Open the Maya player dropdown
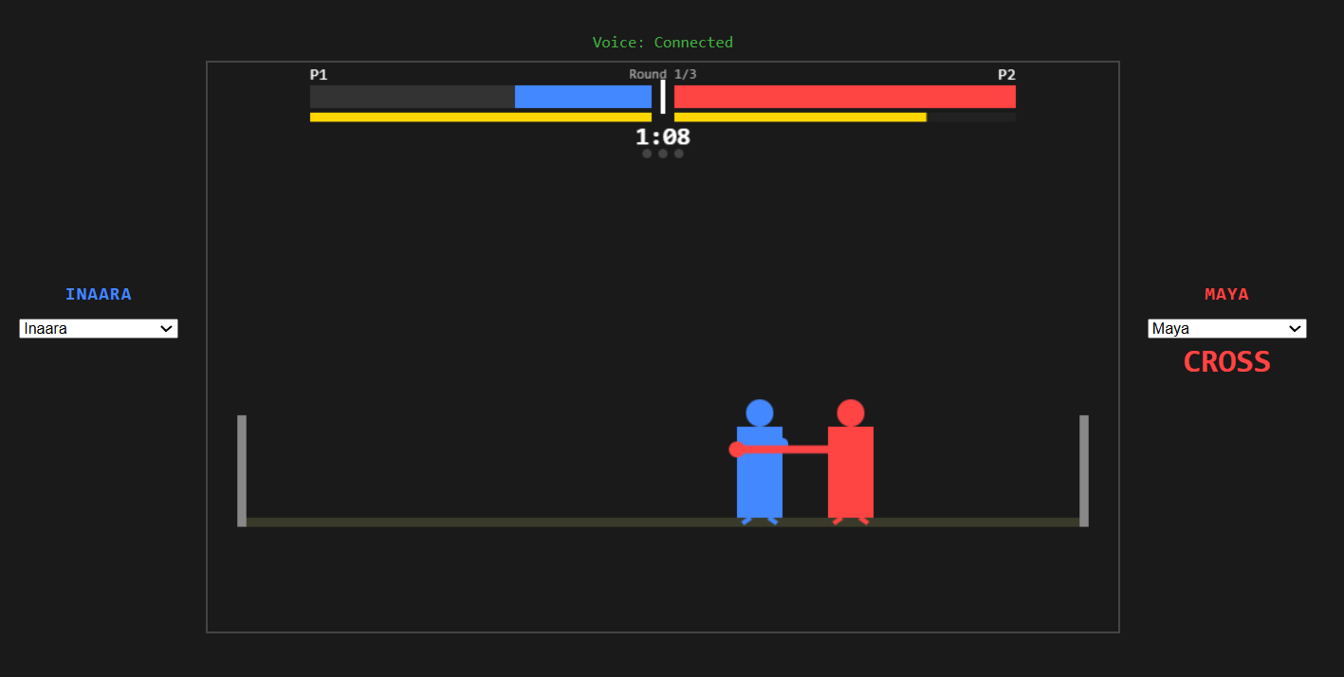The image size is (1344, 677). tap(1227, 328)
